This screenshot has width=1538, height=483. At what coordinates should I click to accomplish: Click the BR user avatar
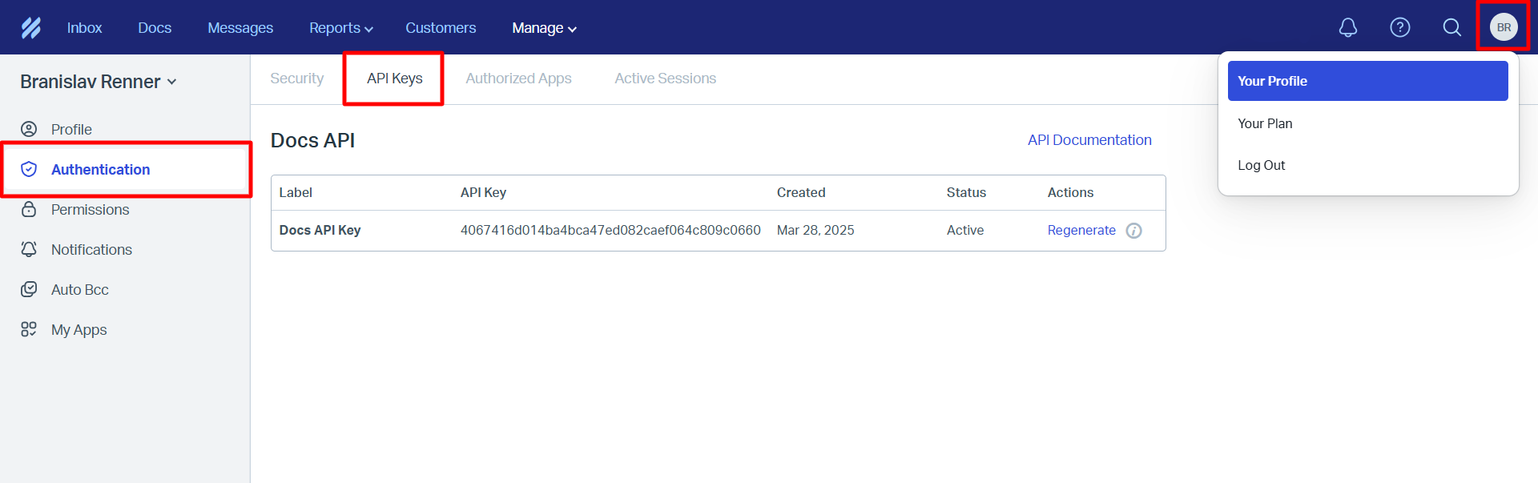coord(1504,27)
